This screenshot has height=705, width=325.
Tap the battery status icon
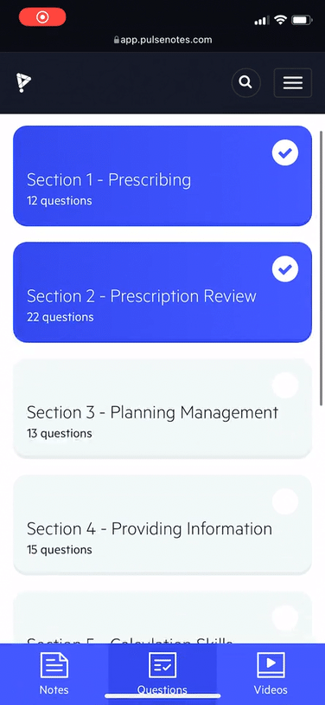pos(302,20)
